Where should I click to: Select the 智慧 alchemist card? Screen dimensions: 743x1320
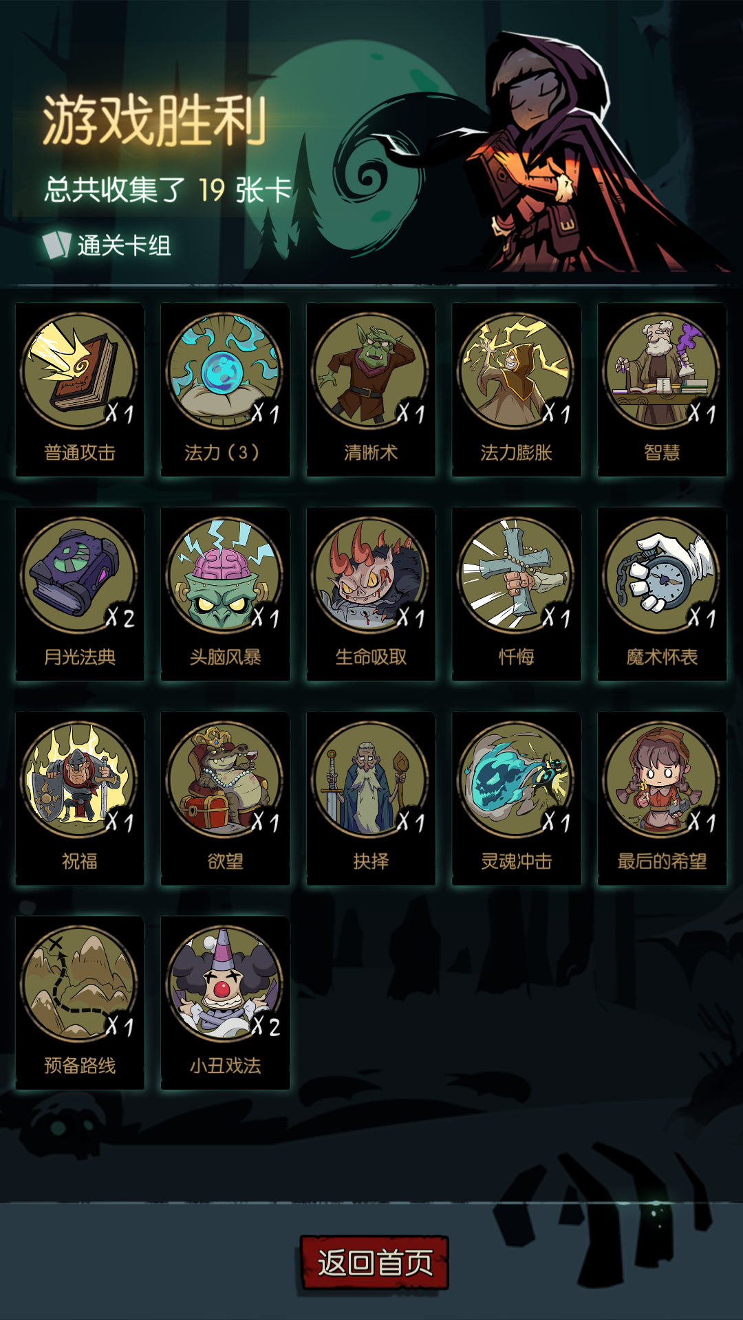[x=662, y=390]
